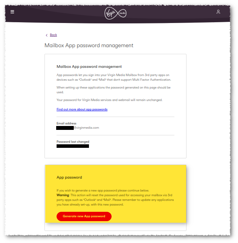Screen dimensions: 238x243
Task: Click the bold heading inside the white card
Action: [89, 67]
